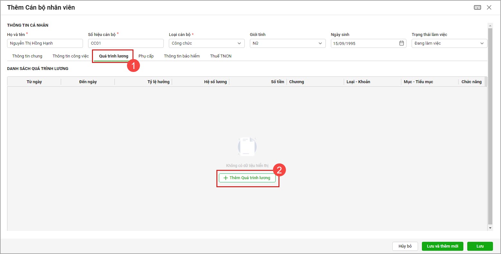Open the Thông tin bảo hiểm tab
This screenshot has width=501, height=254.
tap(182, 56)
